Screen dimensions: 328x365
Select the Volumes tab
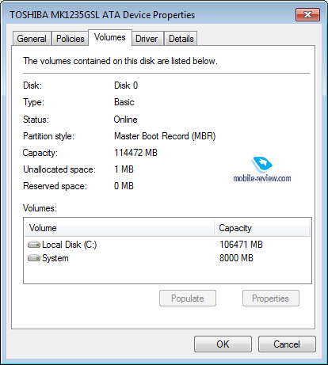click(x=110, y=37)
